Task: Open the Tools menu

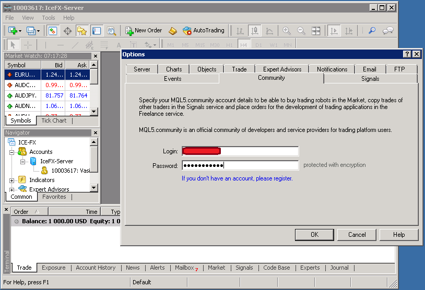Action: 49,18
